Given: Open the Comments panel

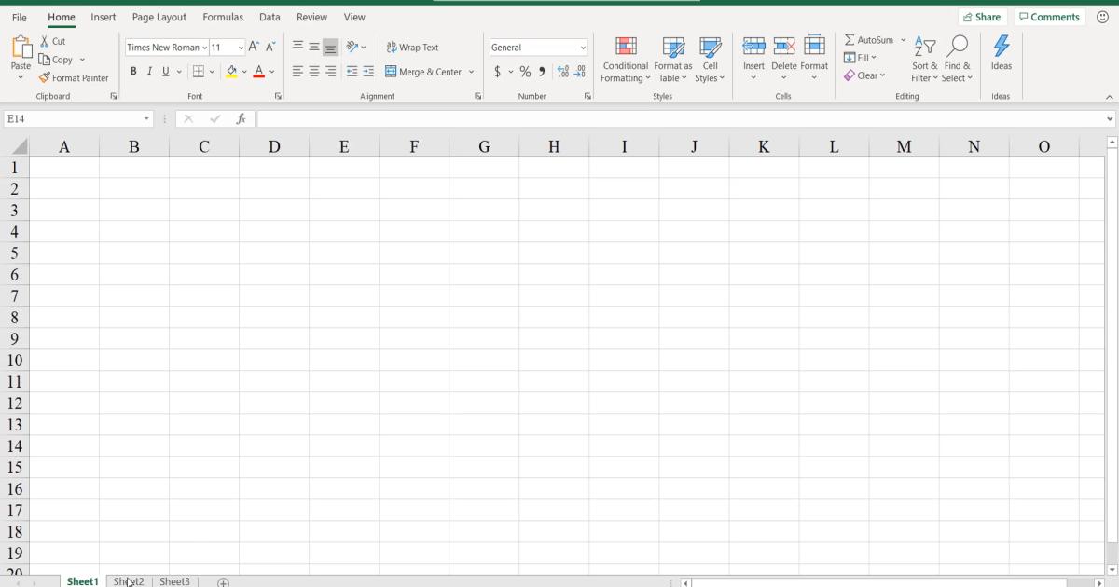Looking at the screenshot, I should tap(1049, 16).
